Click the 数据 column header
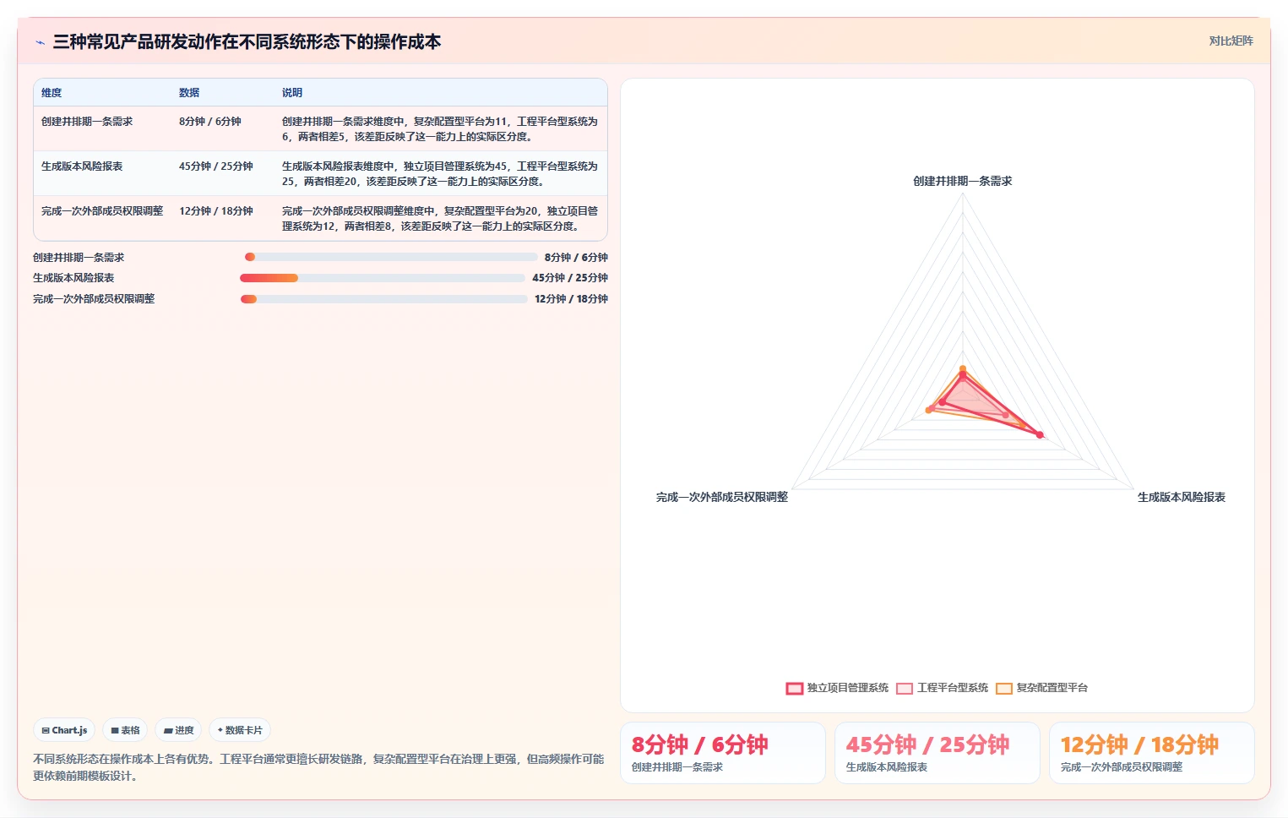Image resolution: width=1288 pixels, height=818 pixels. pos(189,93)
